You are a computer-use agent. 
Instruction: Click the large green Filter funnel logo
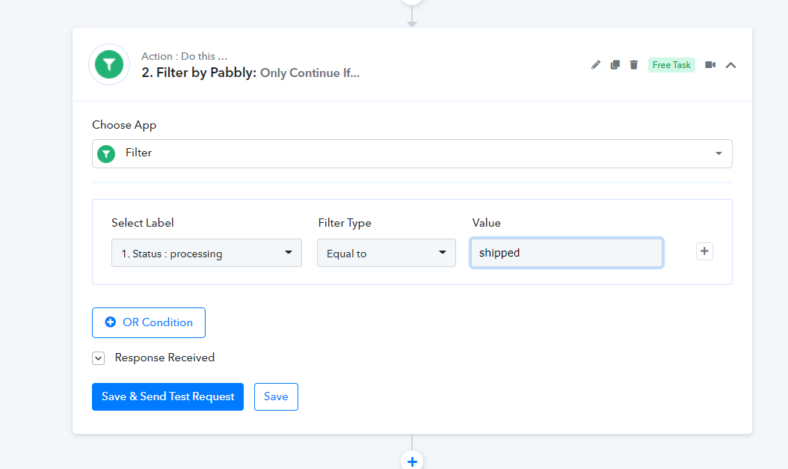pos(109,64)
